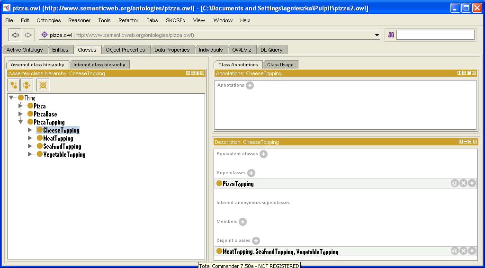Image resolution: width=485 pixels, height=268 pixels.
Task: Open the Ontologies menu
Action: [x=49, y=20]
